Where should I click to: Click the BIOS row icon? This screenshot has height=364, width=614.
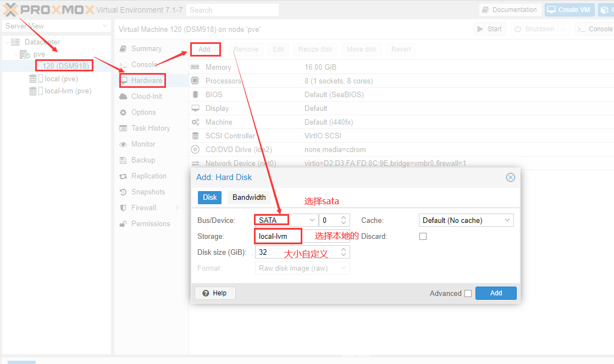pos(195,94)
